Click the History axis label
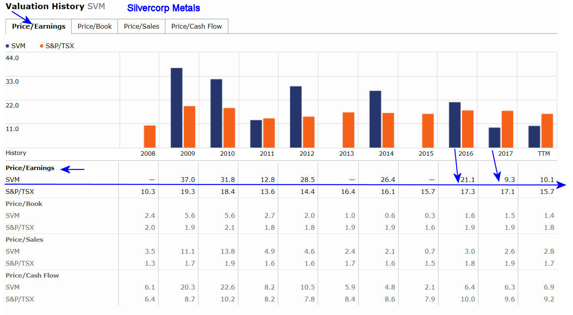This screenshot has width=573, height=315. click(x=16, y=153)
